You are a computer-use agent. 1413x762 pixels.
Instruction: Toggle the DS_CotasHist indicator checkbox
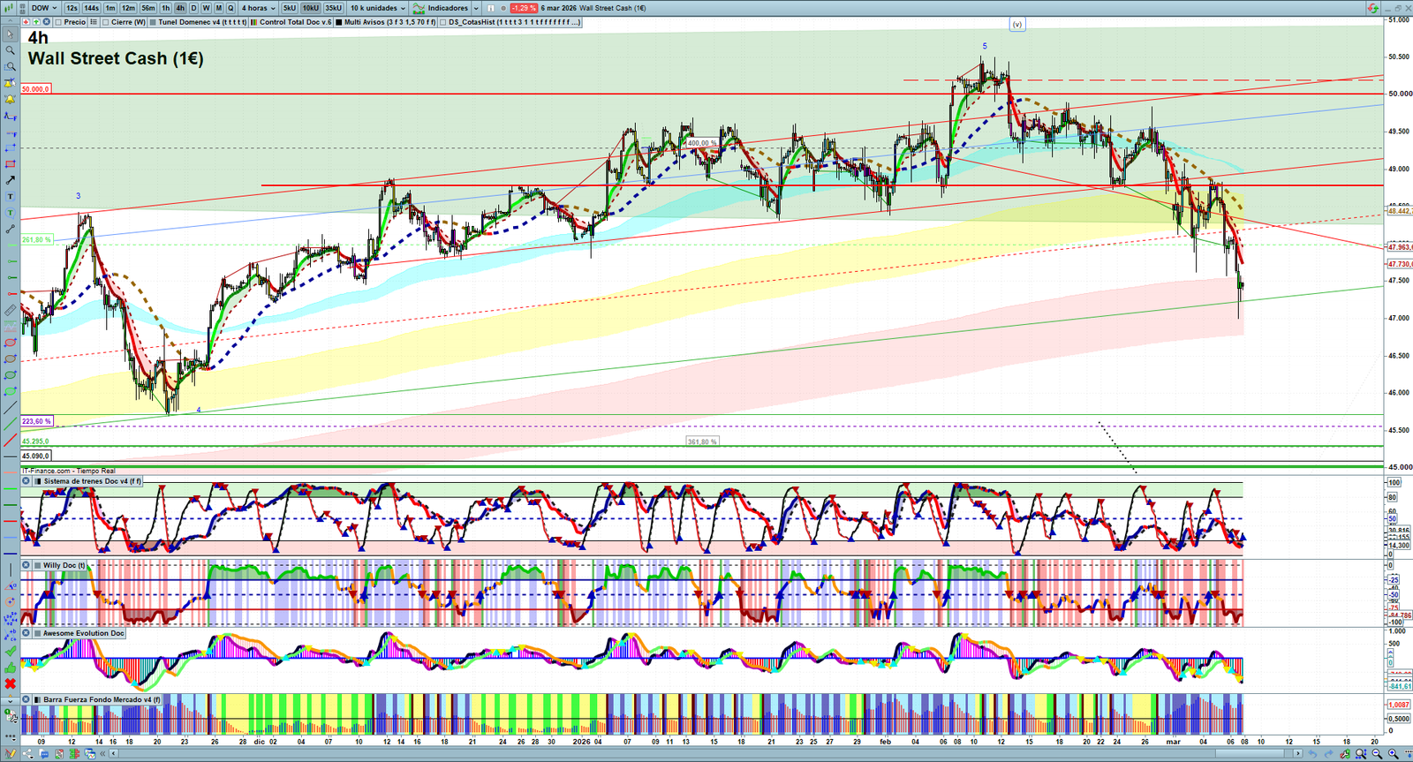click(442, 22)
